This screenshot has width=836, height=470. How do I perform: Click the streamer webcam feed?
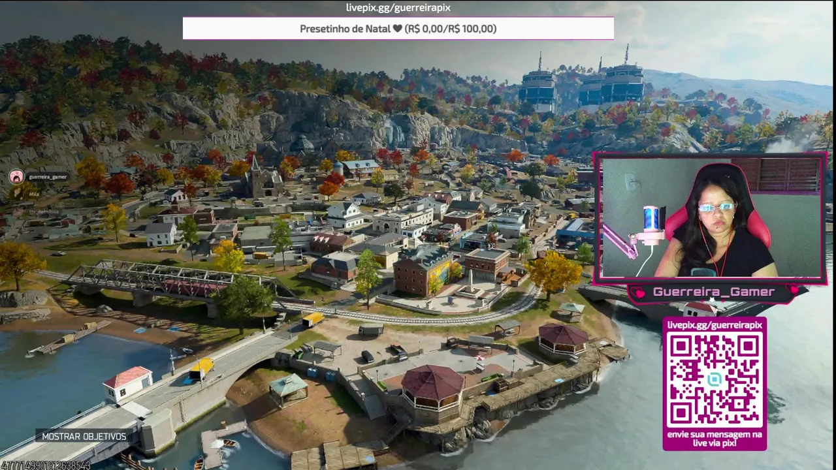711,217
